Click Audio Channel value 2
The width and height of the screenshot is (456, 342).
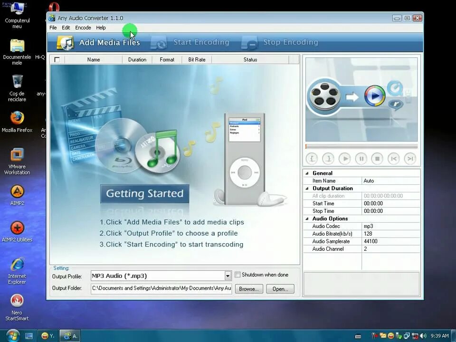pyautogui.click(x=391, y=249)
